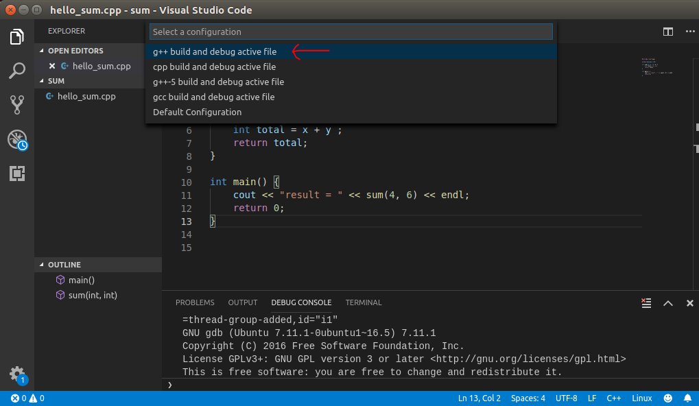Screen dimensions: 699x406
Task: Switch to the Debug Console tab
Action: click(301, 302)
